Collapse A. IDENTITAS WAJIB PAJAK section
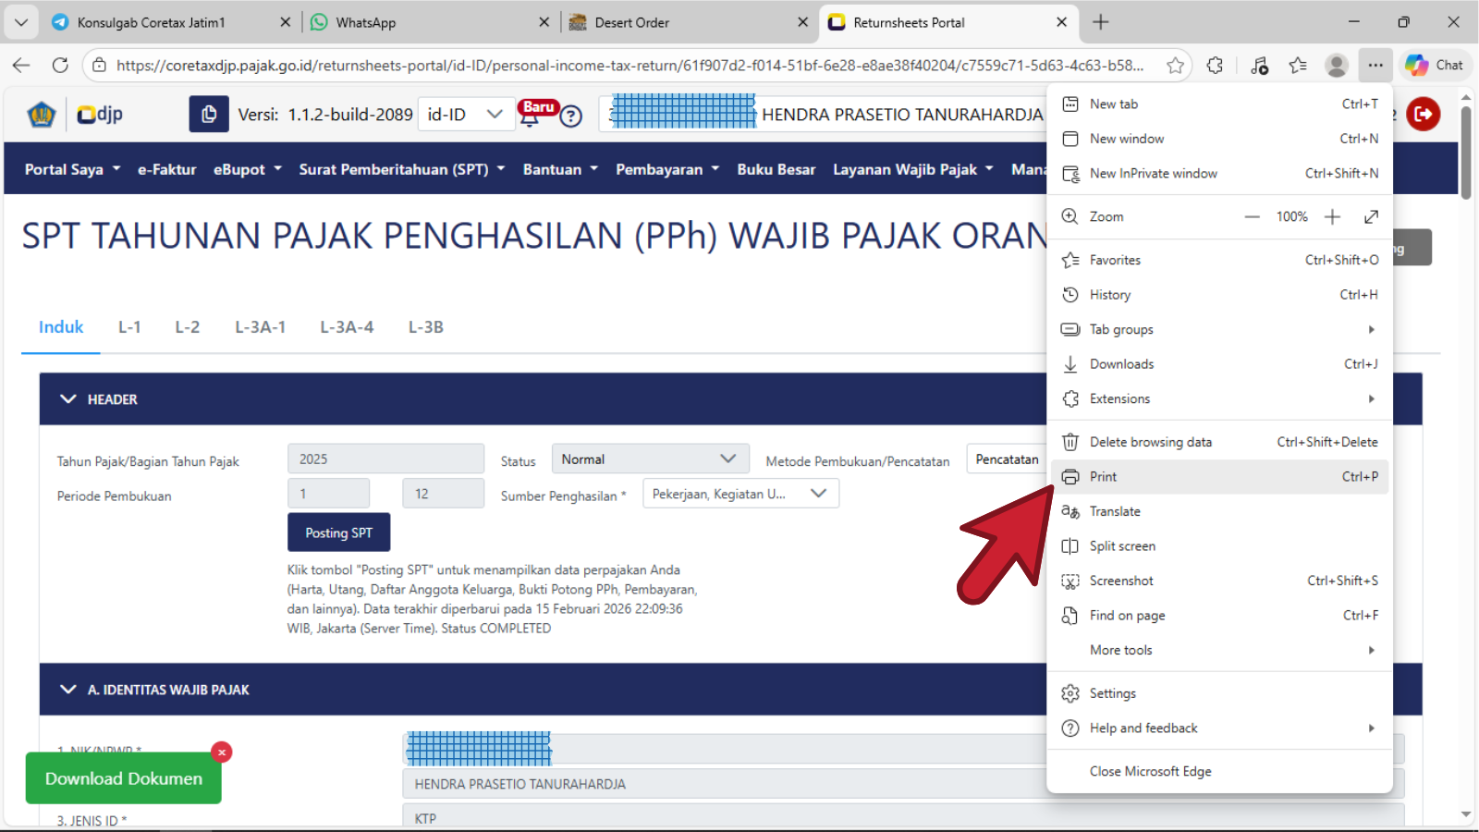The image size is (1479, 832). tap(68, 690)
